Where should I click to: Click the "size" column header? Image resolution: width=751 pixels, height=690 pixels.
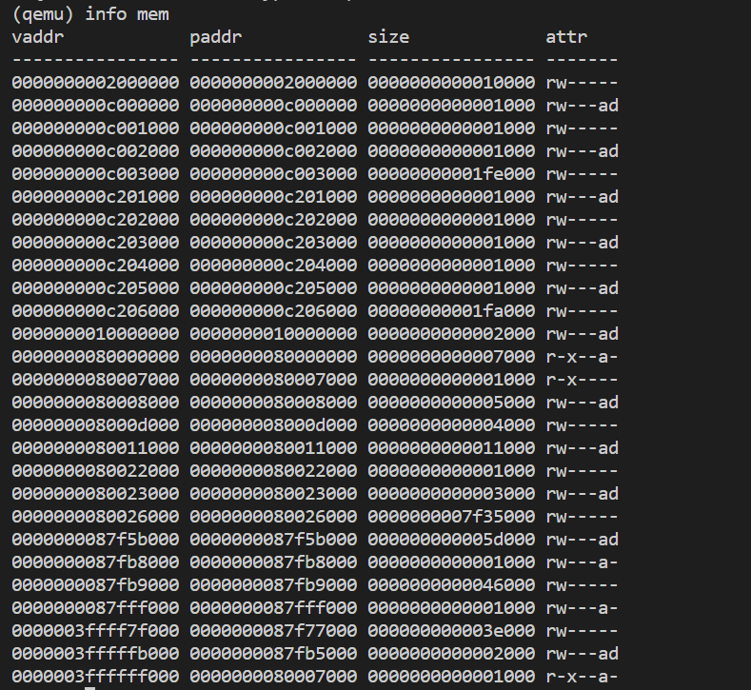pos(388,37)
